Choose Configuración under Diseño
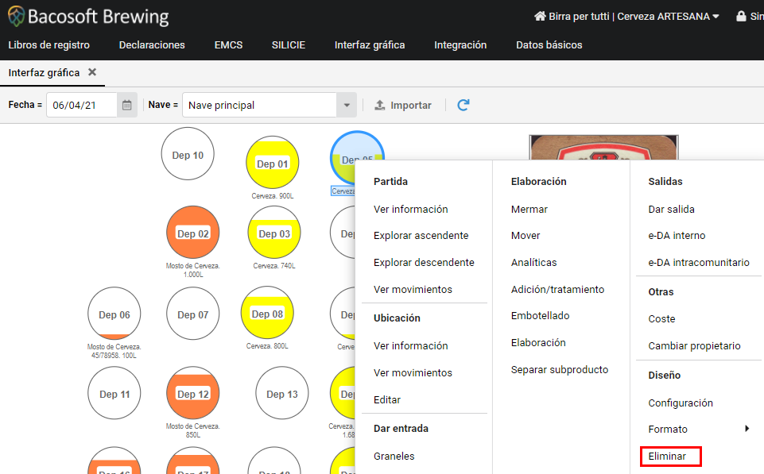This screenshot has height=474, width=764. point(681,403)
